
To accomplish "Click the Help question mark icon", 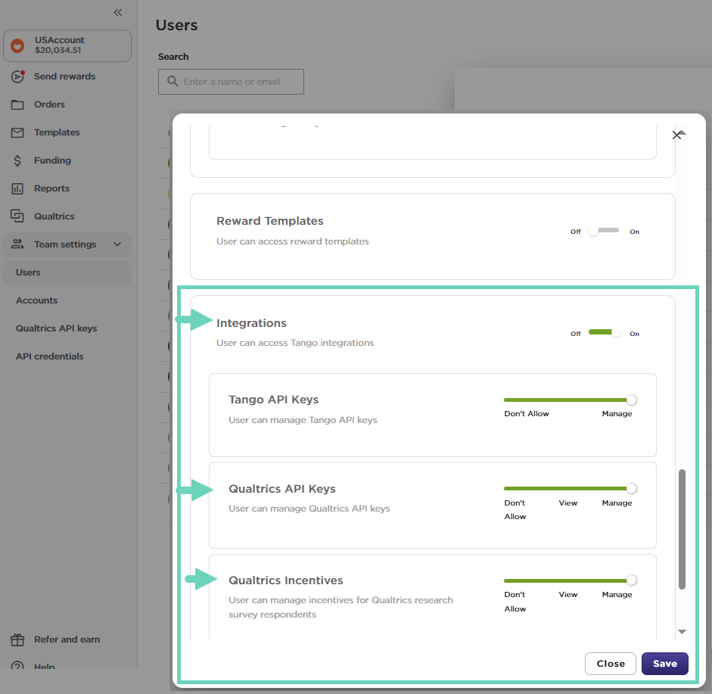I will 17,667.
